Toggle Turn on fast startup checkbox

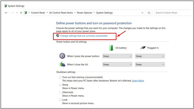(60, 77)
